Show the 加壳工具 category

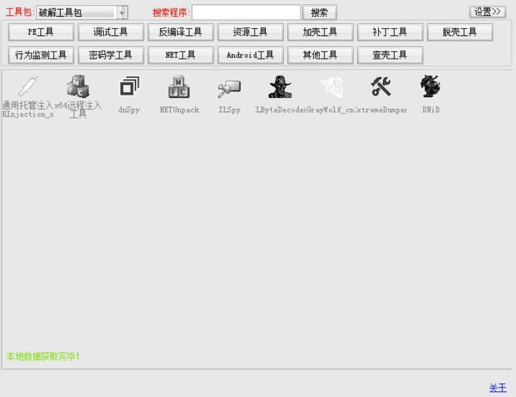pyautogui.click(x=320, y=32)
